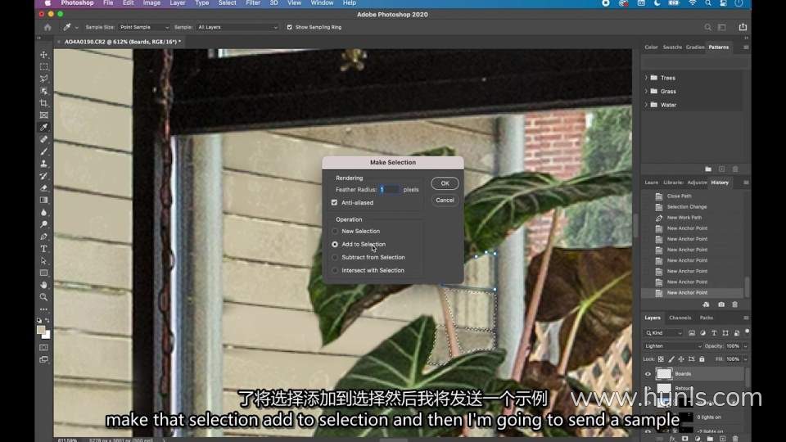Viewport: 786px width, 442px height.
Task: Toggle the Anti-aliased checkbox
Action: coord(334,202)
